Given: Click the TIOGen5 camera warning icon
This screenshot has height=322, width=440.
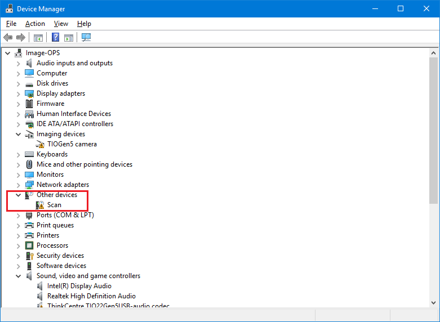Looking at the screenshot, I should 40,144.
